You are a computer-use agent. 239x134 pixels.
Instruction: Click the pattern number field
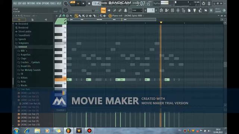pyautogui.click(x=151, y=10)
